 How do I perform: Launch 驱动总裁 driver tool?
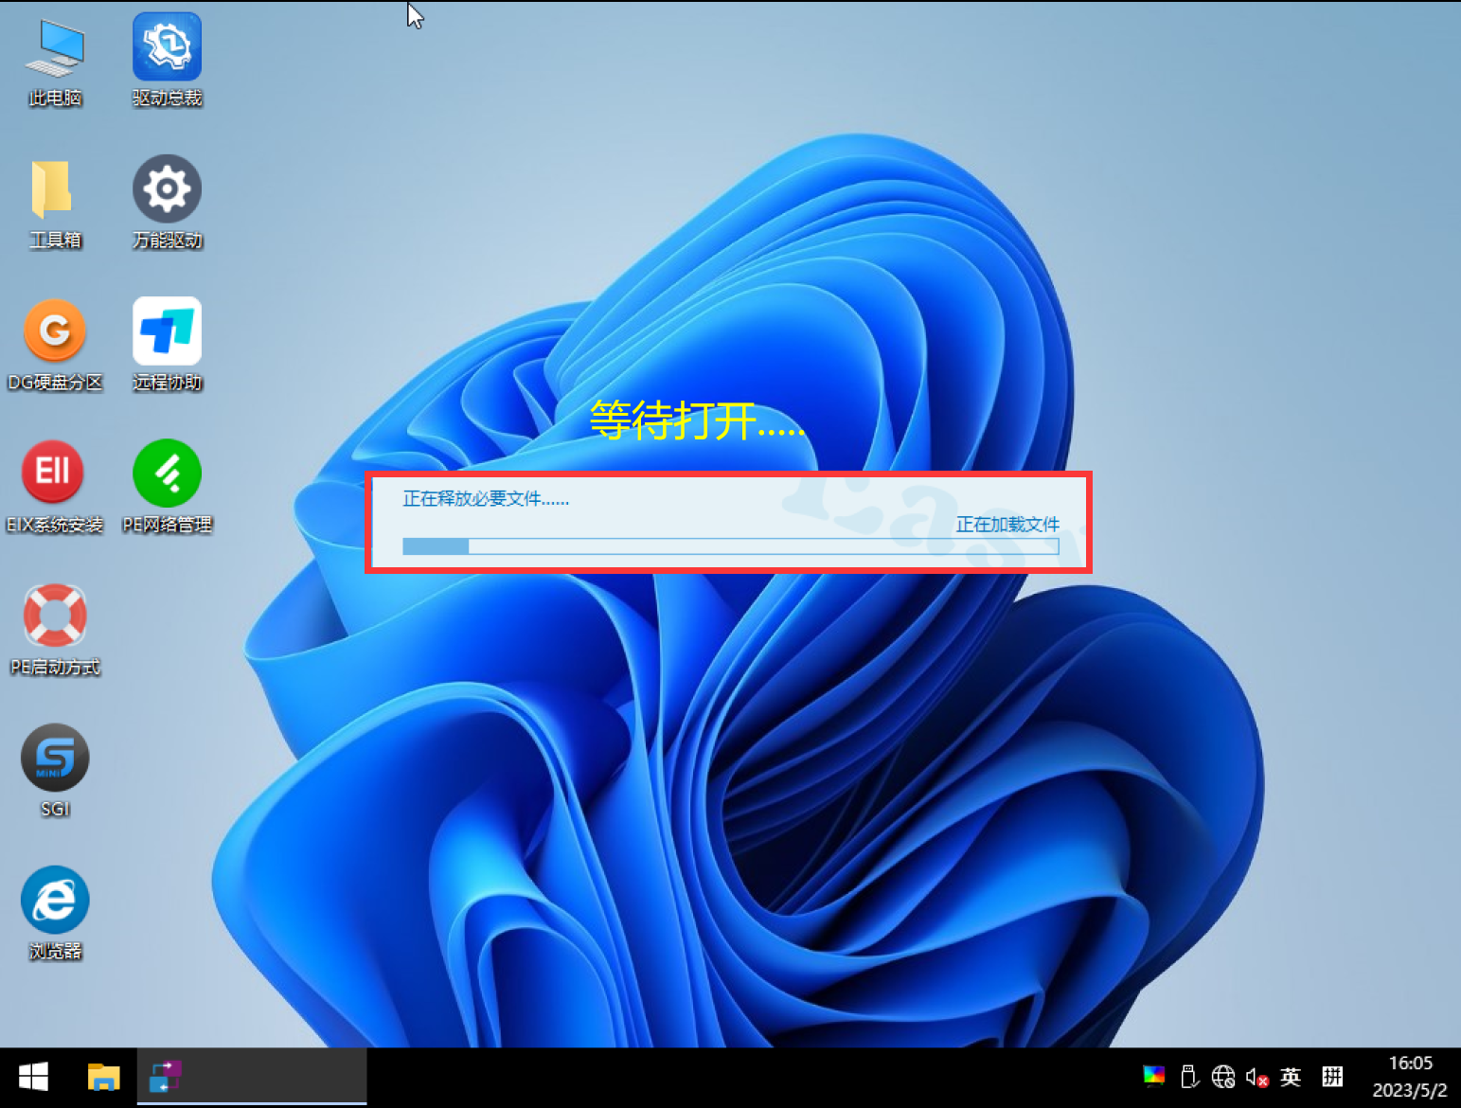(167, 62)
